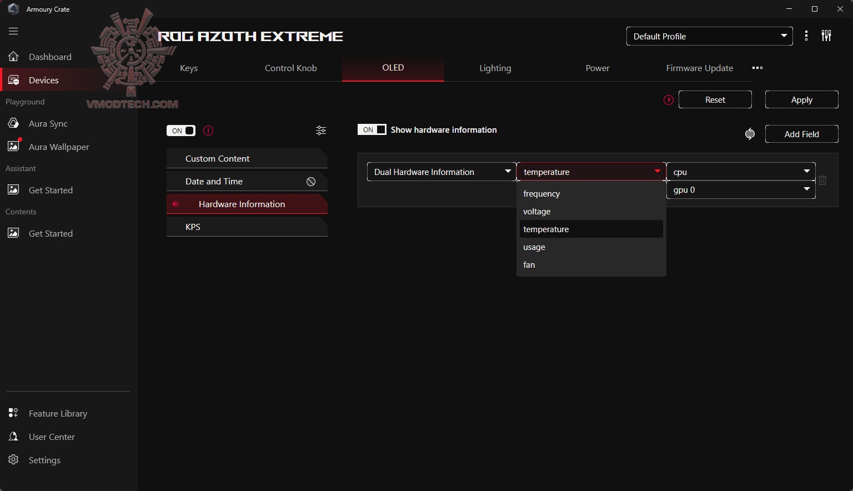This screenshot has width=853, height=491.
Task: Select Date and Time in OLED list
Action: click(247, 181)
